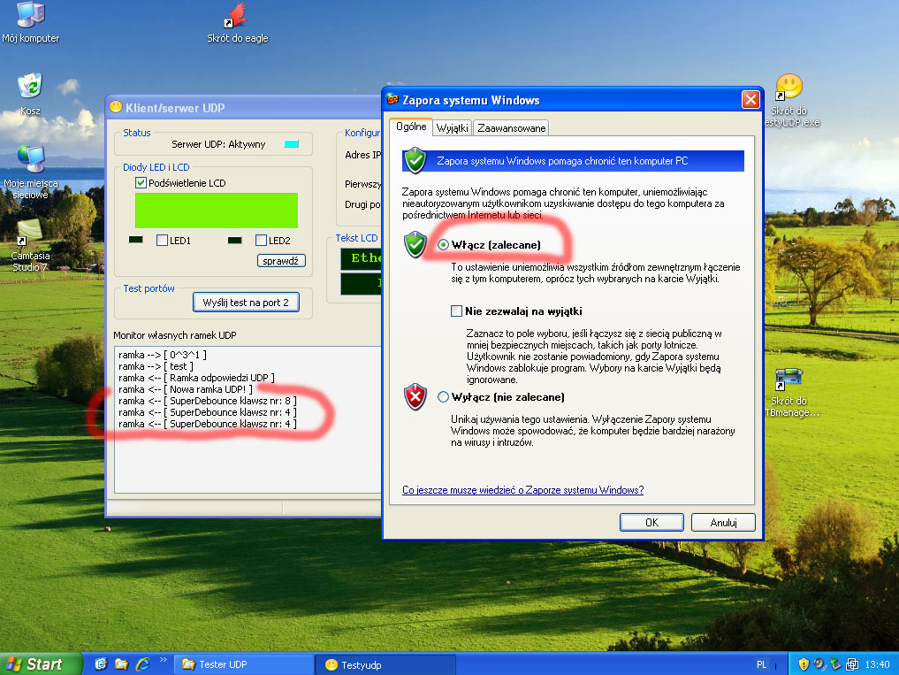Click the cyan Serwer UDP status indicator
The height and width of the screenshot is (675, 899).
291,143
